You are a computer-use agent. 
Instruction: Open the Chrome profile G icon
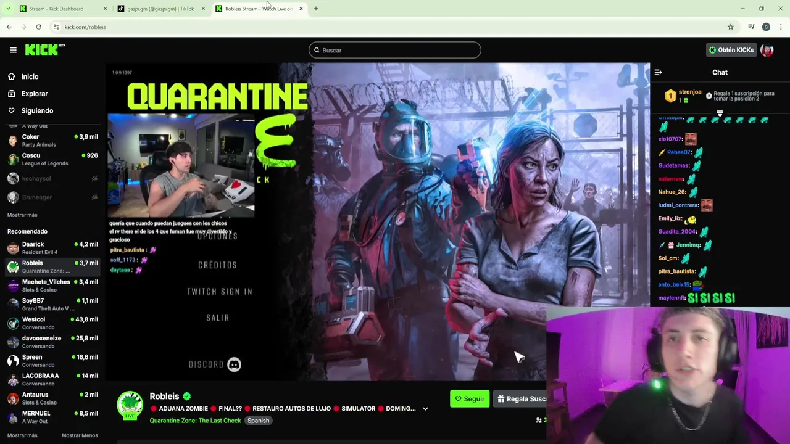pos(766,27)
